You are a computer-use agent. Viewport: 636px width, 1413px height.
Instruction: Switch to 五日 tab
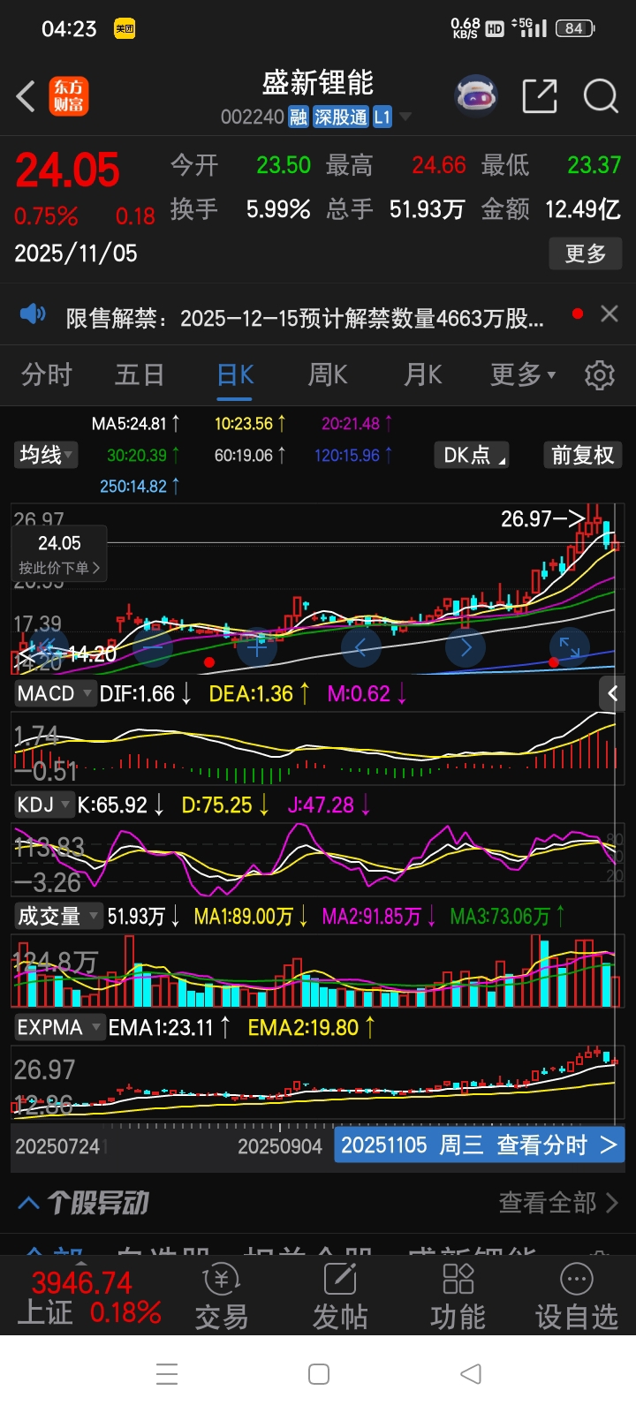pos(140,374)
